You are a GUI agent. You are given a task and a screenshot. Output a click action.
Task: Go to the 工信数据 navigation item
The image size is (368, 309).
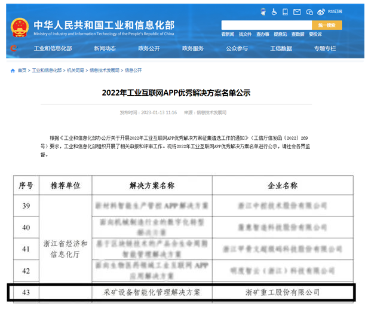point(281,48)
